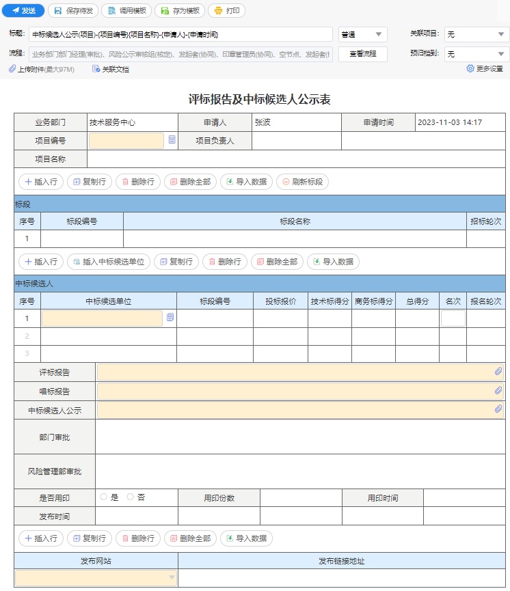The height and width of the screenshot is (591, 510).
Task: Click the 投标报价 column header
Action: [281, 301]
